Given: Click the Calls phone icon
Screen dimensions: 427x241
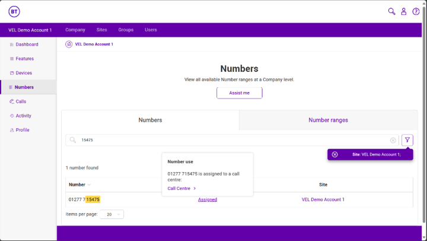Looking at the screenshot, I should pyautogui.click(x=12, y=102).
